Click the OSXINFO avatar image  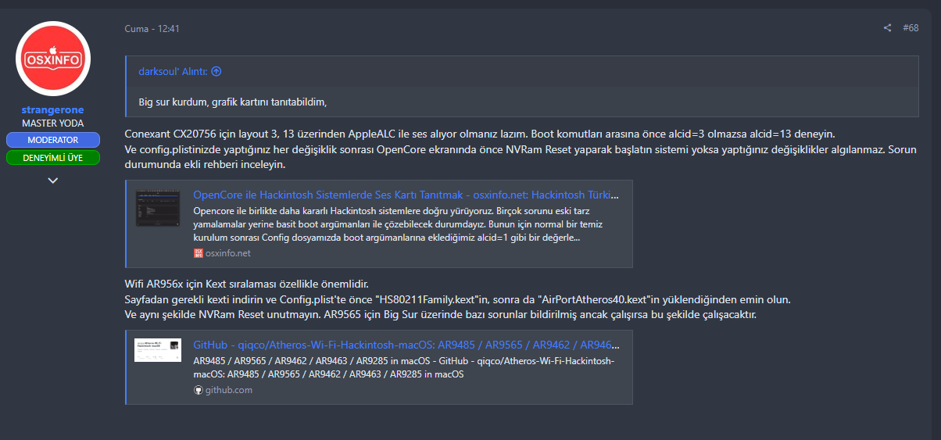53,59
